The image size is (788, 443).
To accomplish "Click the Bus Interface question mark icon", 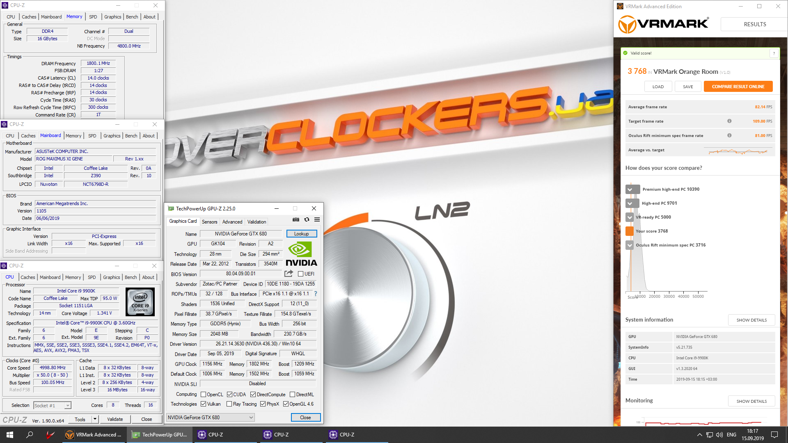I will 316,294.
